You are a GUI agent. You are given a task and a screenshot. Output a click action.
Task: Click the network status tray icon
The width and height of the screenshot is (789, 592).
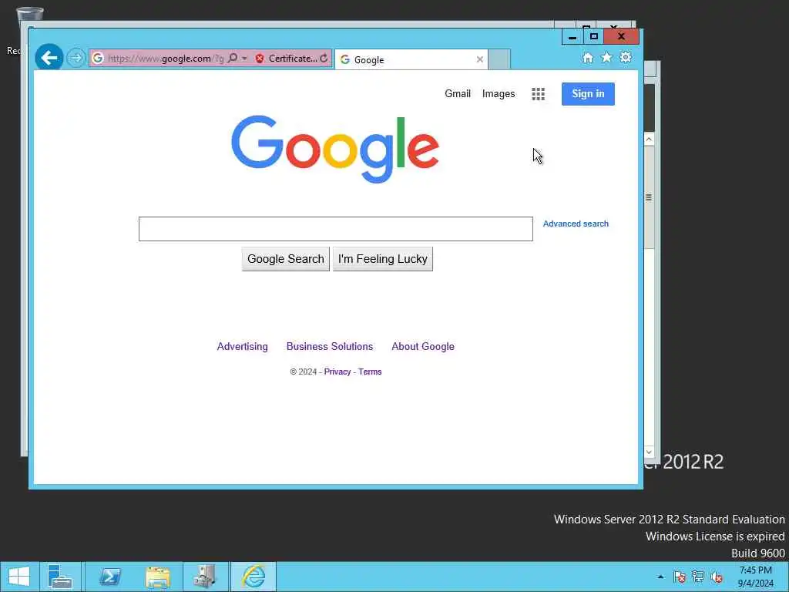point(698,577)
